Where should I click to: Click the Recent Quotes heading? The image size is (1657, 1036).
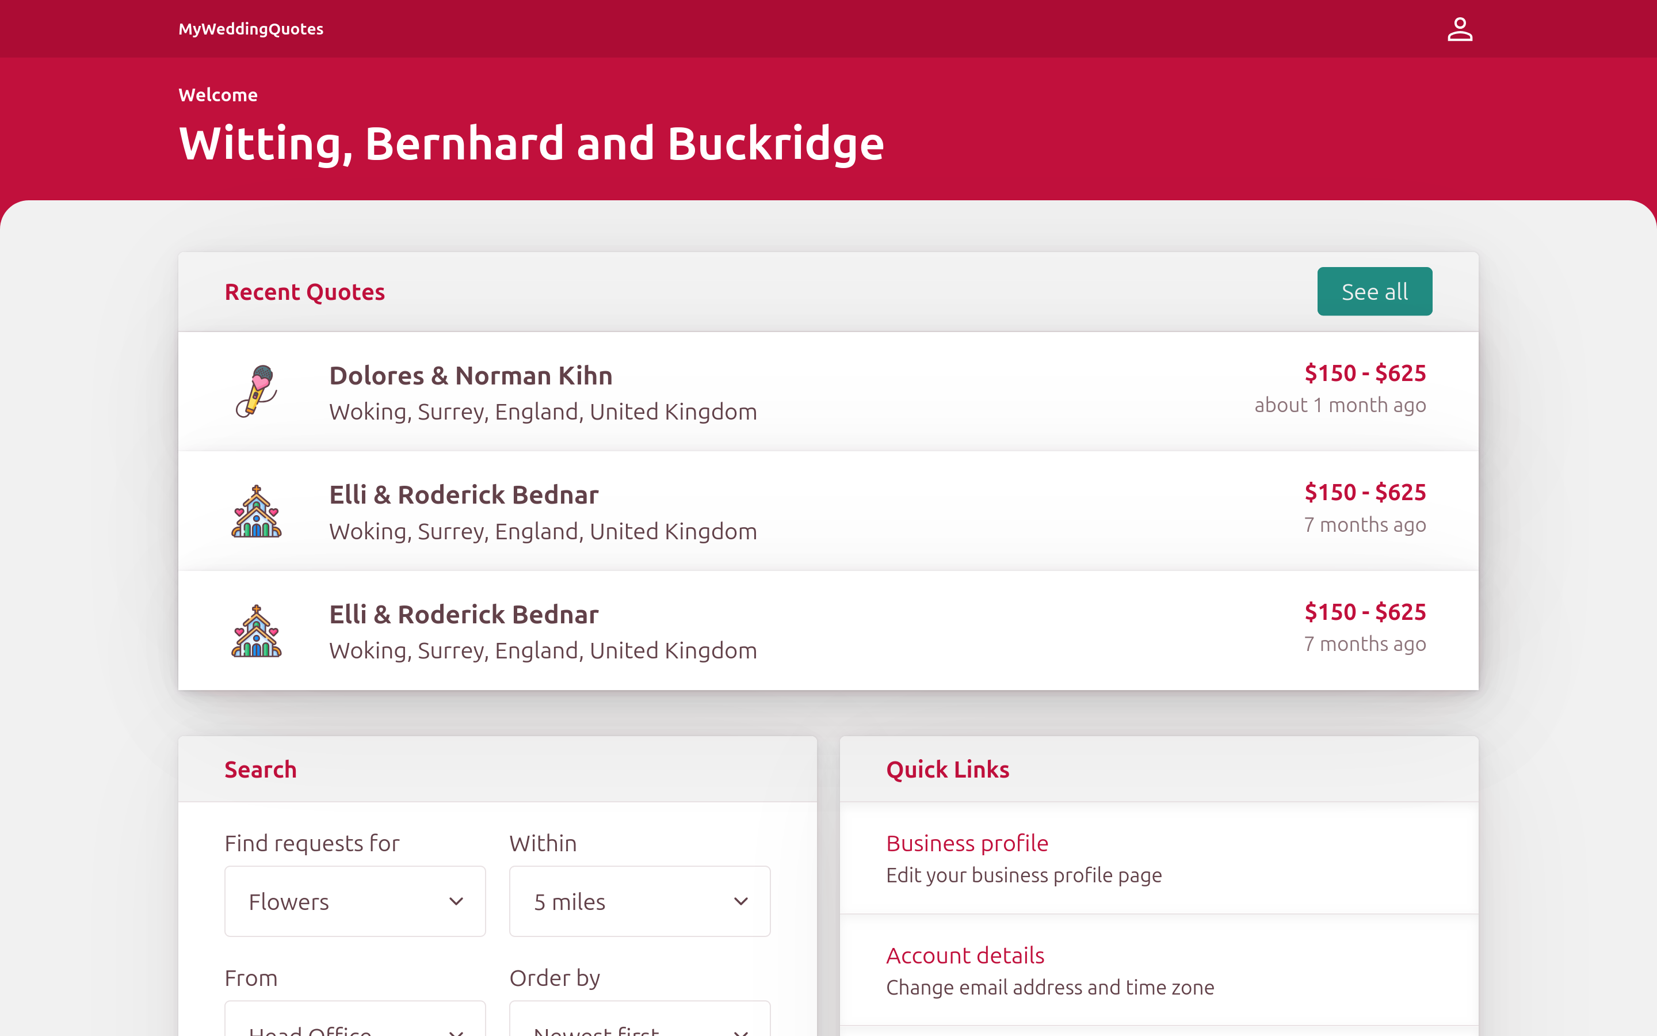click(305, 292)
